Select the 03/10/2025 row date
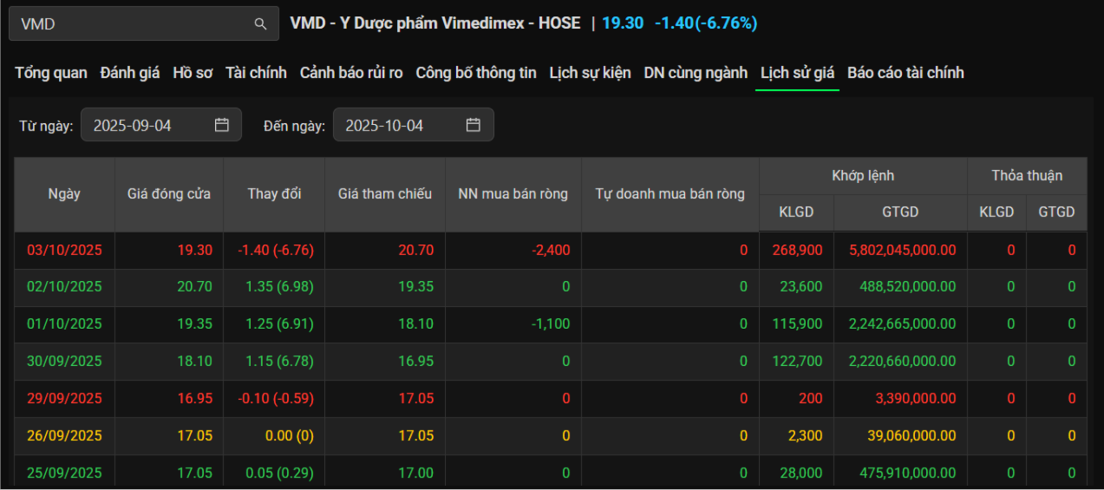1104x490 pixels. point(64,250)
